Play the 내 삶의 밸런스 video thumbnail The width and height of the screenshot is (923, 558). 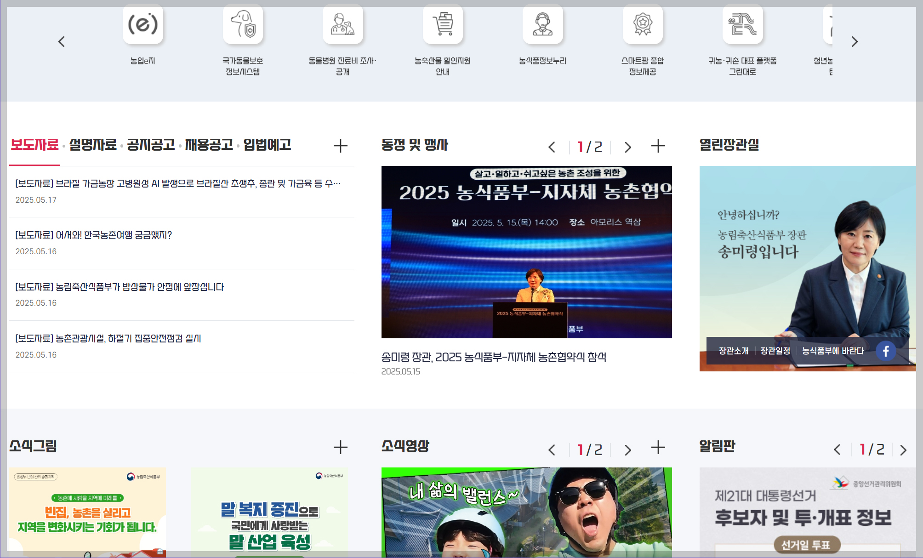coord(527,512)
